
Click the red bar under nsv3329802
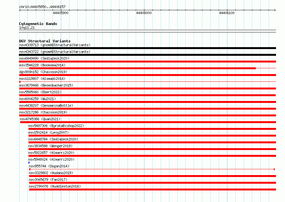(x=152, y=176)
